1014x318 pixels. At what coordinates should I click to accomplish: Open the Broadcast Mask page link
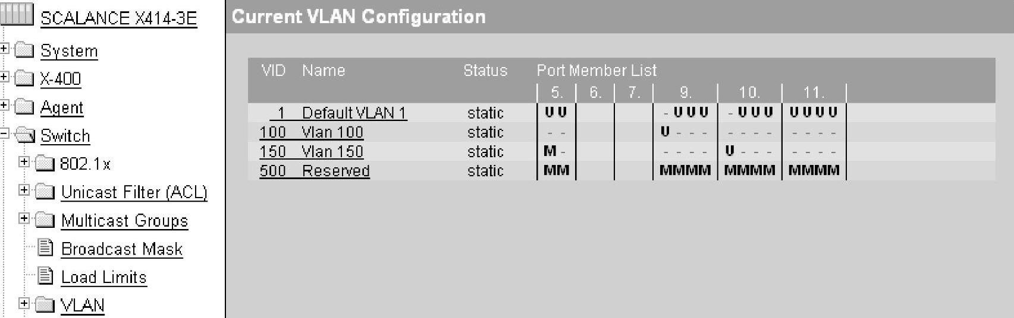point(122,249)
